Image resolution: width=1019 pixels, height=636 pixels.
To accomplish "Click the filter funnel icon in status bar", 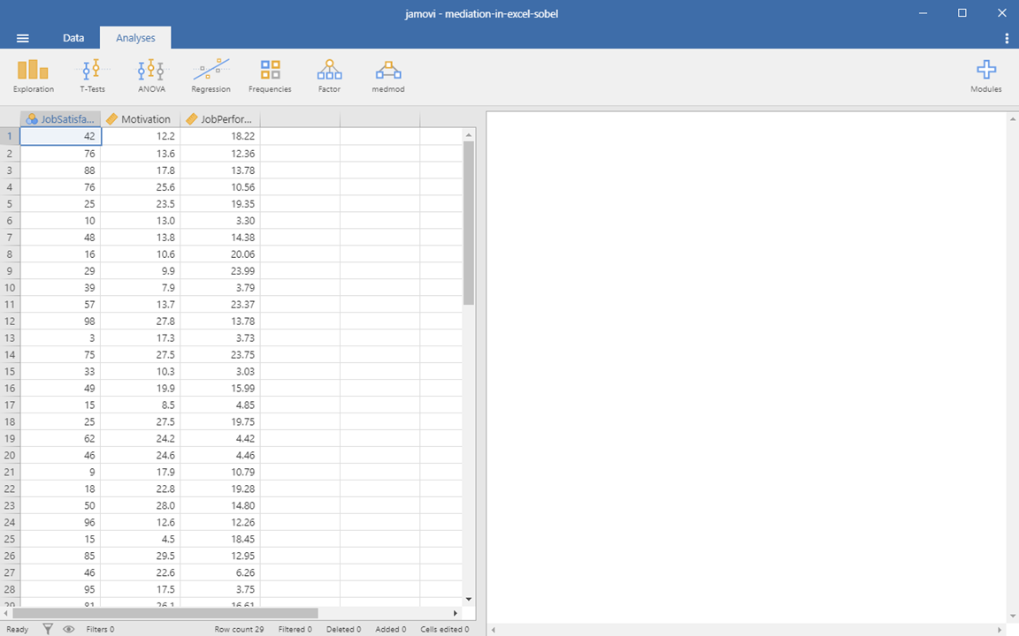I will click(49, 630).
